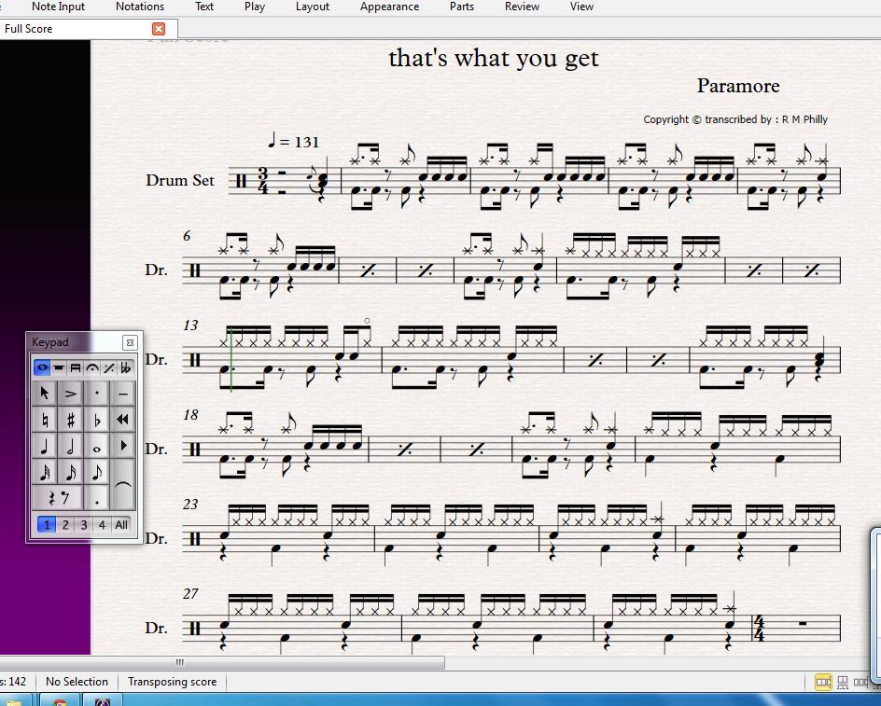Open the Parts ribbon tab

coord(462,7)
